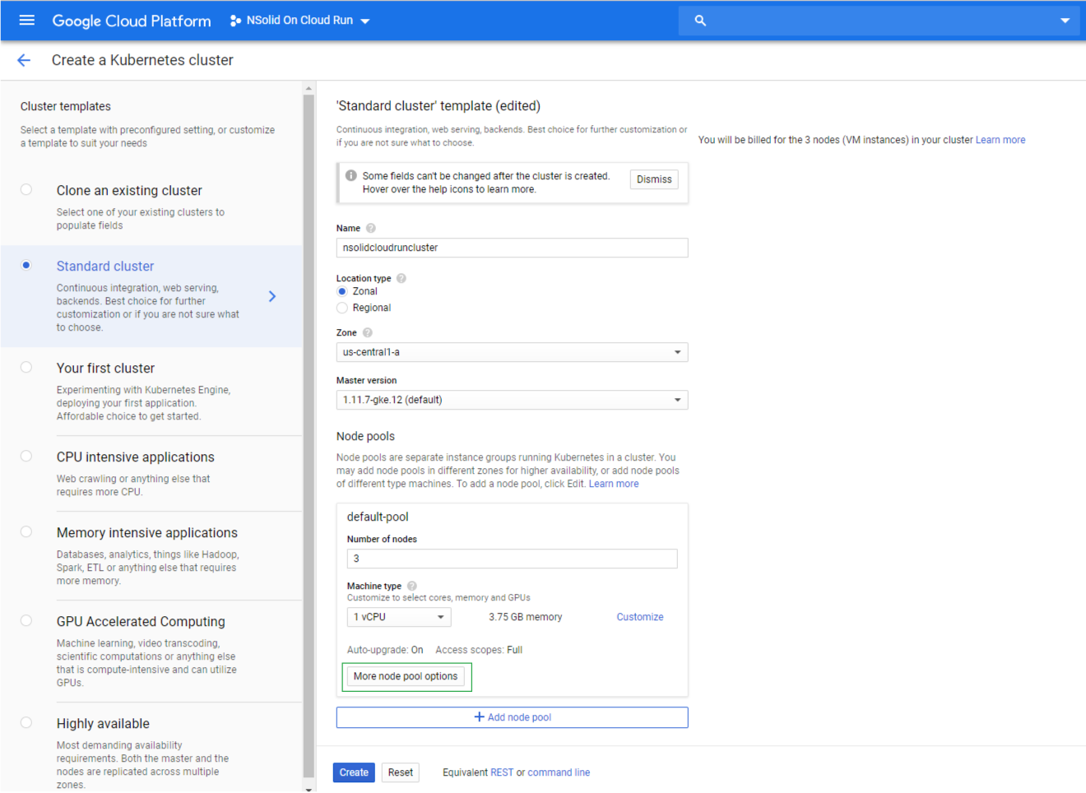Open the Learn more link under Node pools
This screenshot has height=793, width=1086.
(614, 484)
